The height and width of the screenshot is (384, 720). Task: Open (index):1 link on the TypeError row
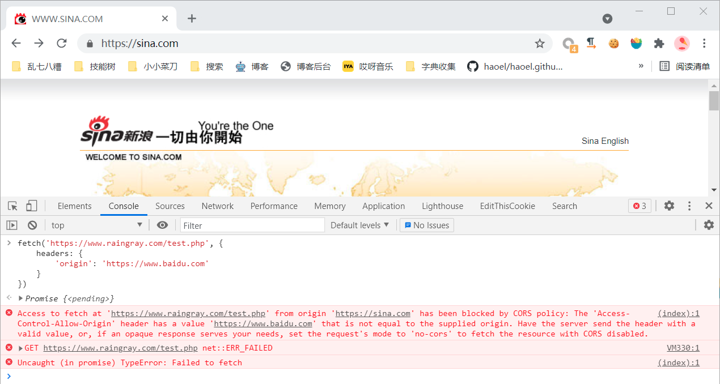tap(679, 362)
